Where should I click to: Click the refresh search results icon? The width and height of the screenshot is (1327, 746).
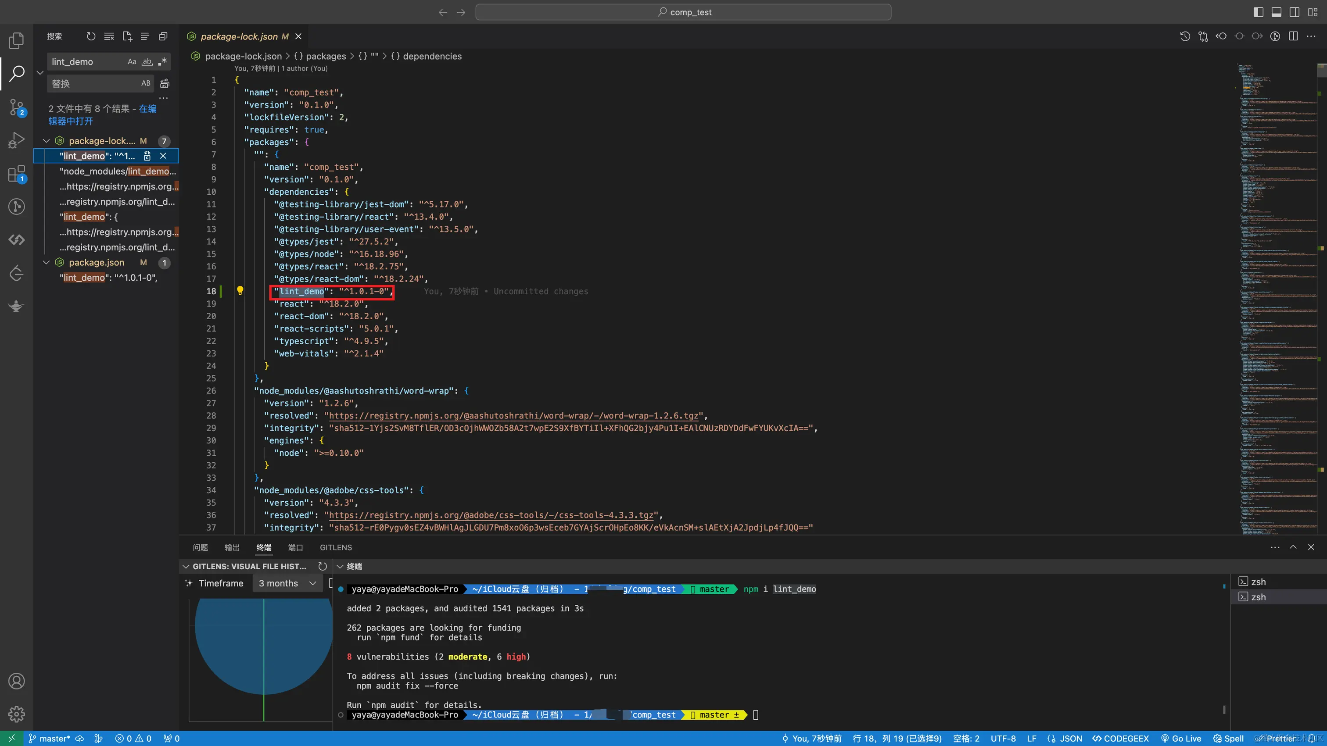point(91,36)
